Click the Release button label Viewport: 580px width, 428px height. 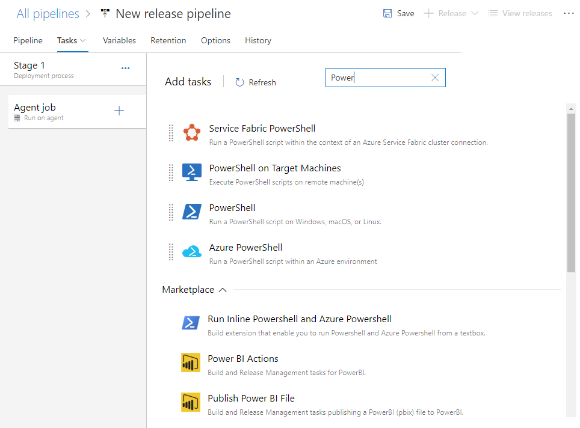coord(452,13)
